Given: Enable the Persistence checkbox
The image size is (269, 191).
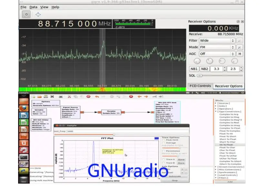Looking at the screenshot, I should [163, 151].
